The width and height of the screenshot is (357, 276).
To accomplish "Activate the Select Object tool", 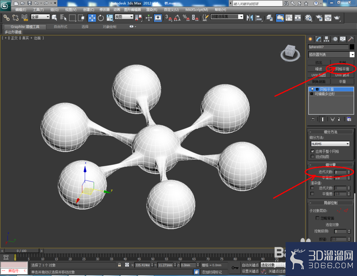I will (x=54, y=18).
